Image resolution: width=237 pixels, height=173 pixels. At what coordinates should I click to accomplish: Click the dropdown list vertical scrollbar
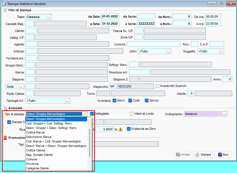[90, 142]
